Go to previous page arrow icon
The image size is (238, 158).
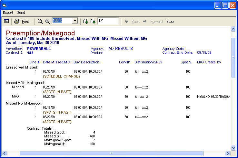click(85, 21)
